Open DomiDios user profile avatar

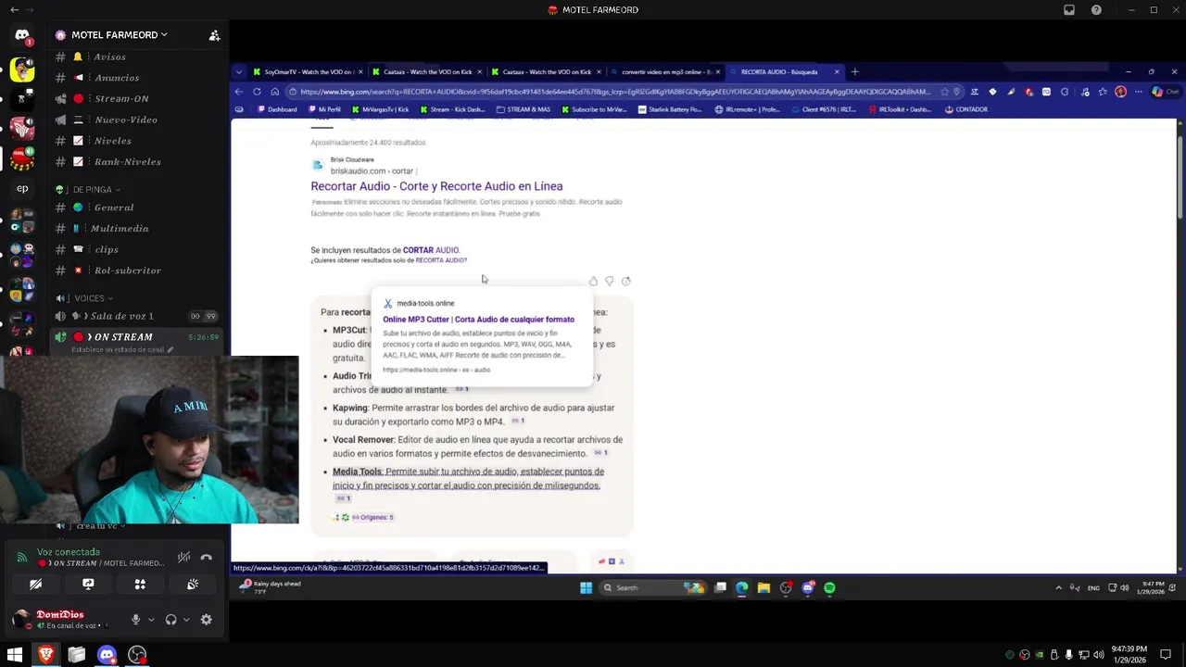tap(20, 619)
